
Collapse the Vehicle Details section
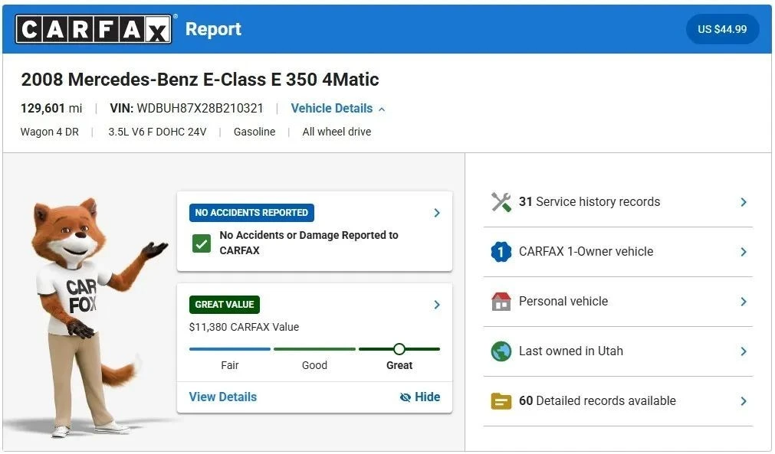(337, 109)
